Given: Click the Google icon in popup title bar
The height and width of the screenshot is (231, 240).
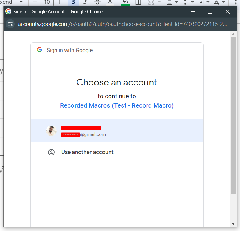Looking at the screenshot, I should tap(8, 12).
